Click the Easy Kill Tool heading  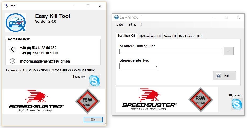click(52, 16)
